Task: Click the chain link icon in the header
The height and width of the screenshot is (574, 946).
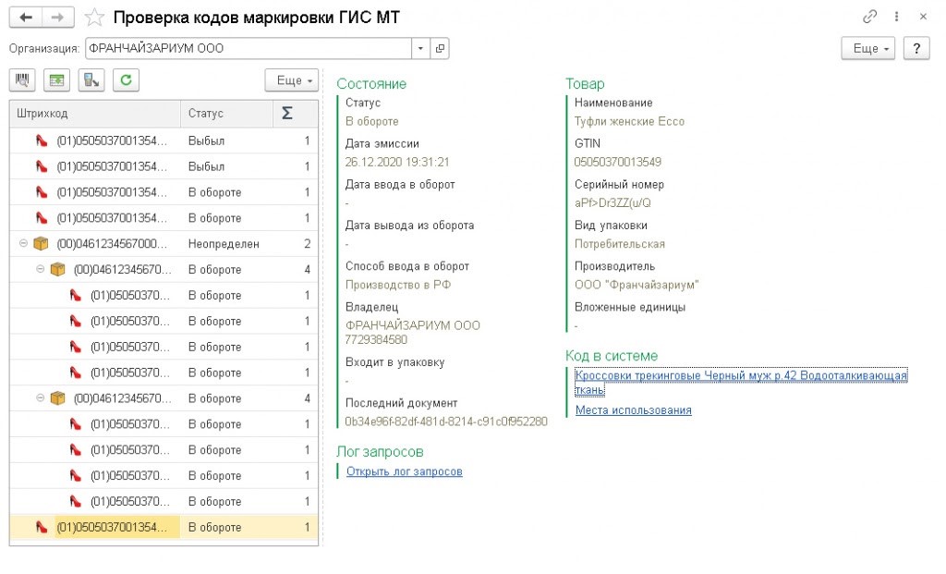Action: pyautogui.click(x=869, y=17)
